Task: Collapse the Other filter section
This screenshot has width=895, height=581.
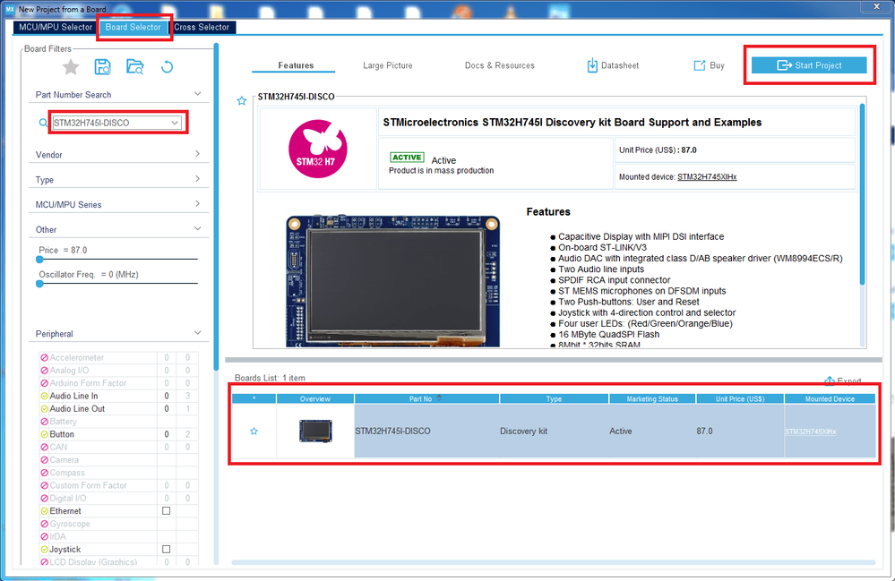Action: [197, 228]
